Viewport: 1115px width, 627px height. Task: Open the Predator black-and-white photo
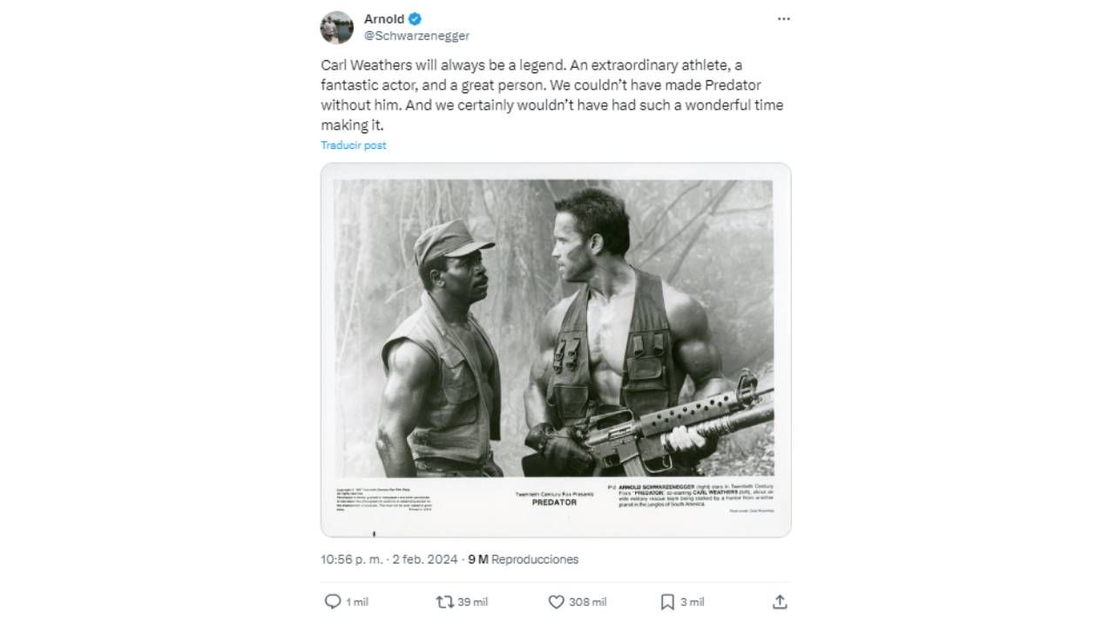[556, 349]
